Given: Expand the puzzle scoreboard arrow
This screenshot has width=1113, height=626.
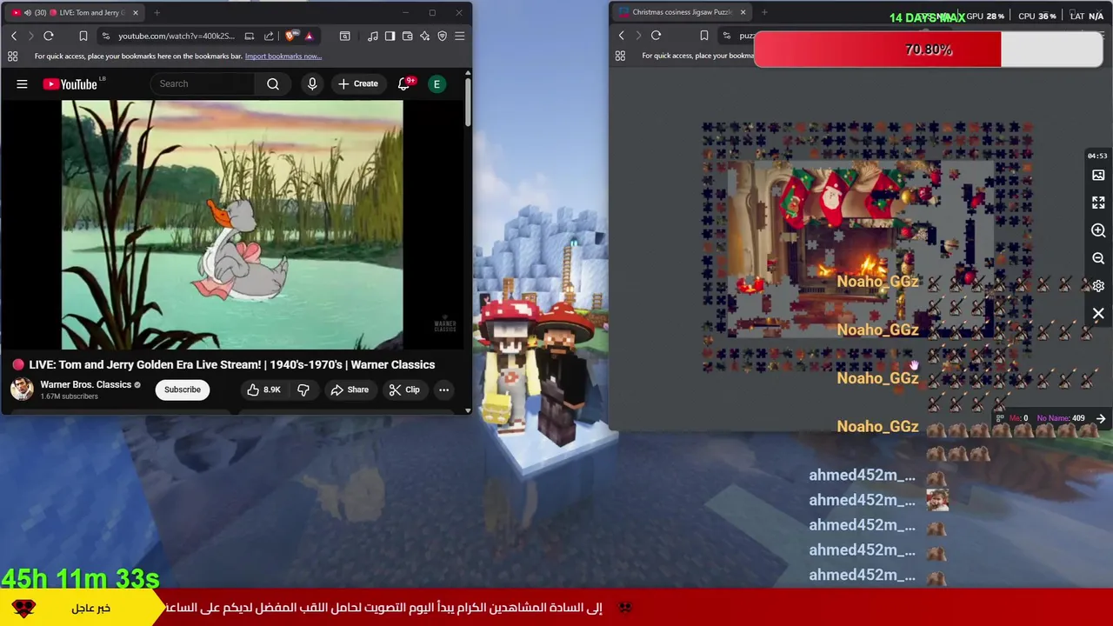Looking at the screenshot, I should click(1101, 419).
